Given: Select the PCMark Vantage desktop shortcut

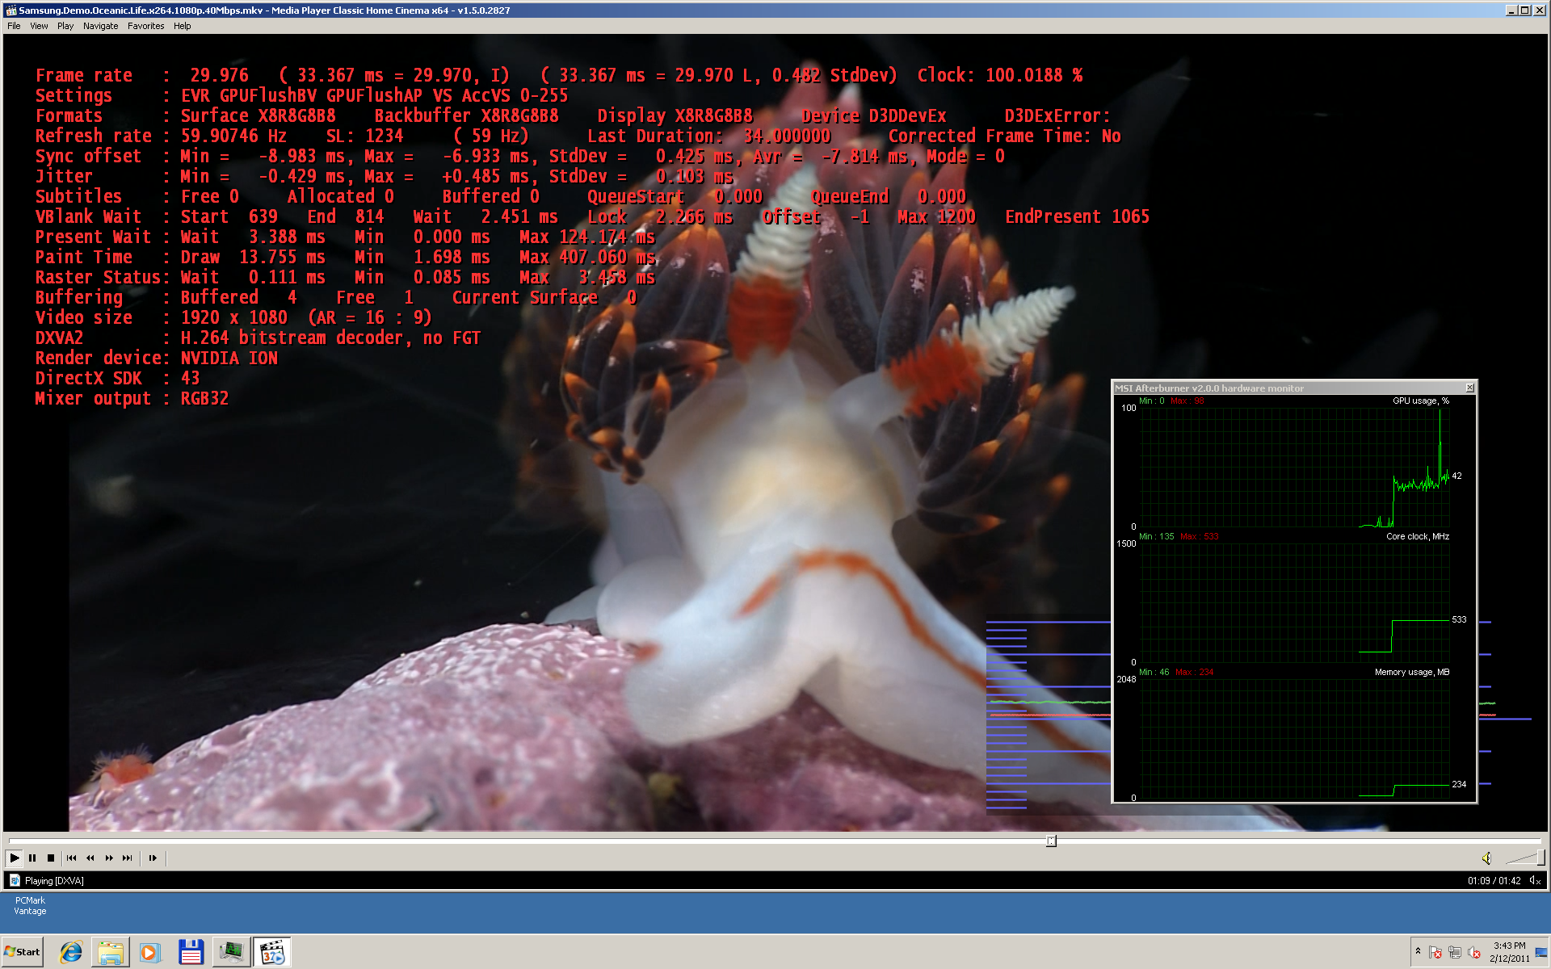Looking at the screenshot, I should 31,905.
